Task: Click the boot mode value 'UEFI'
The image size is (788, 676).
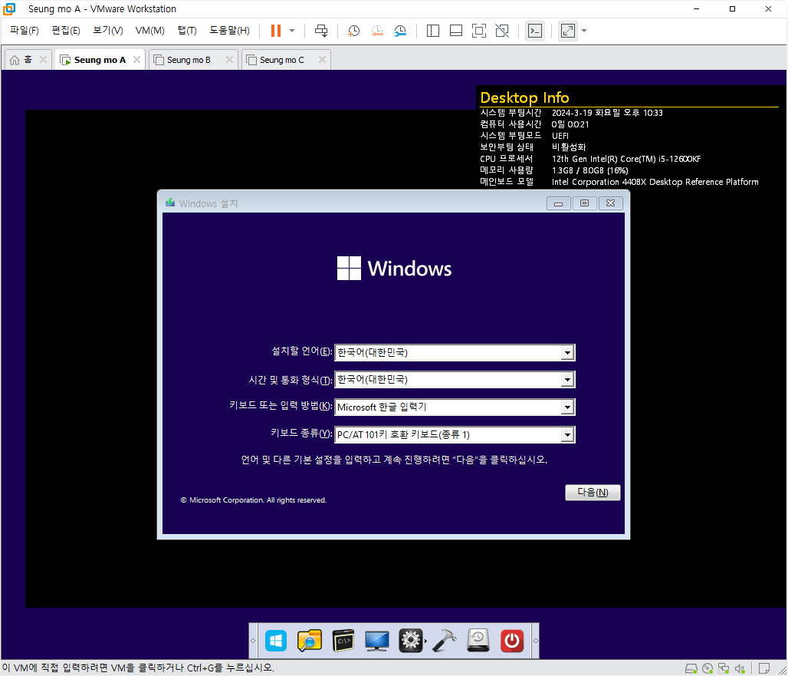Action: (x=560, y=136)
